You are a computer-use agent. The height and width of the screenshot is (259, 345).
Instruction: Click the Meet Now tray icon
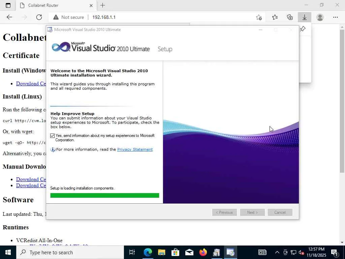pyautogui.click(x=285, y=252)
